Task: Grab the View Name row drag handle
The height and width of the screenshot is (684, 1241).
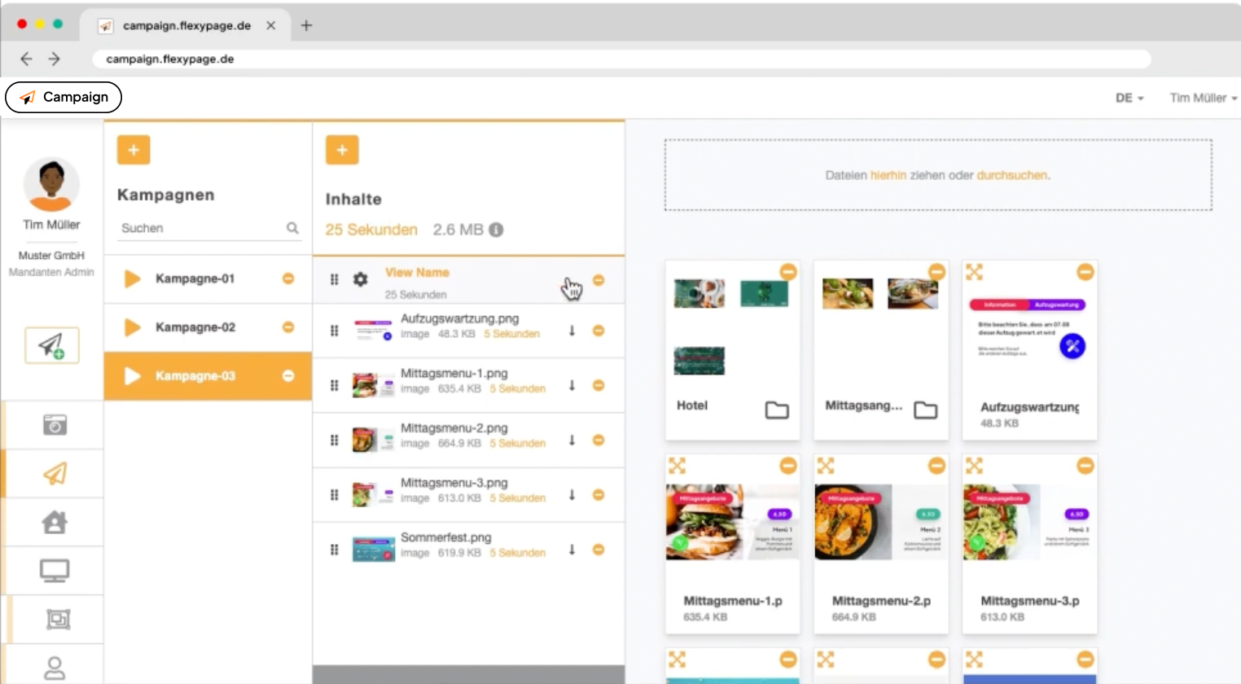Action: 334,279
